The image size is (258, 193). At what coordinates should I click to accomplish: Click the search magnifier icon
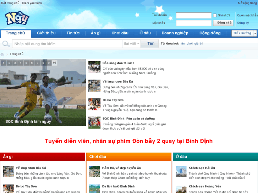[x=6, y=44]
